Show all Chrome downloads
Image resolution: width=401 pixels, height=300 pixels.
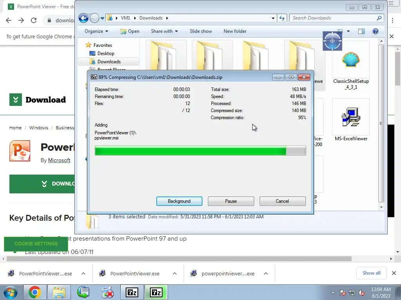pyautogui.click(x=371, y=273)
